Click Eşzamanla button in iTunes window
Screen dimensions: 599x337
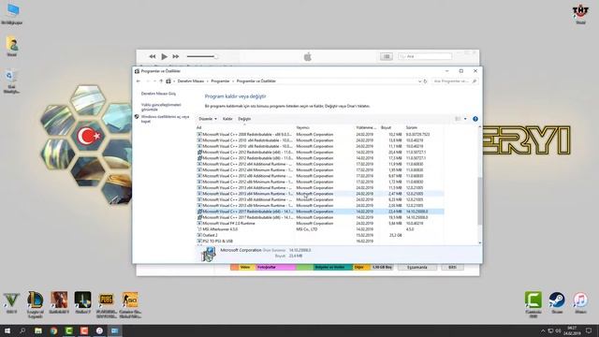click(x=417, y=267)
